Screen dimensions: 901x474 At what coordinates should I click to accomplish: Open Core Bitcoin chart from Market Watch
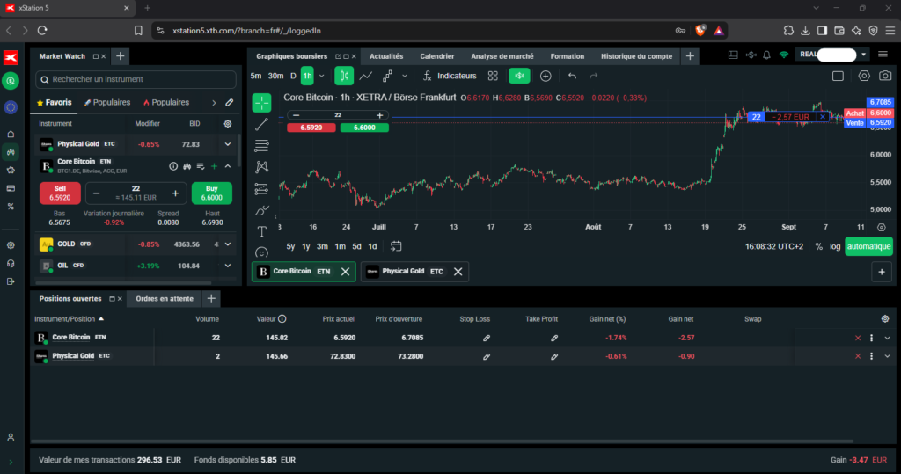(187, 166)
